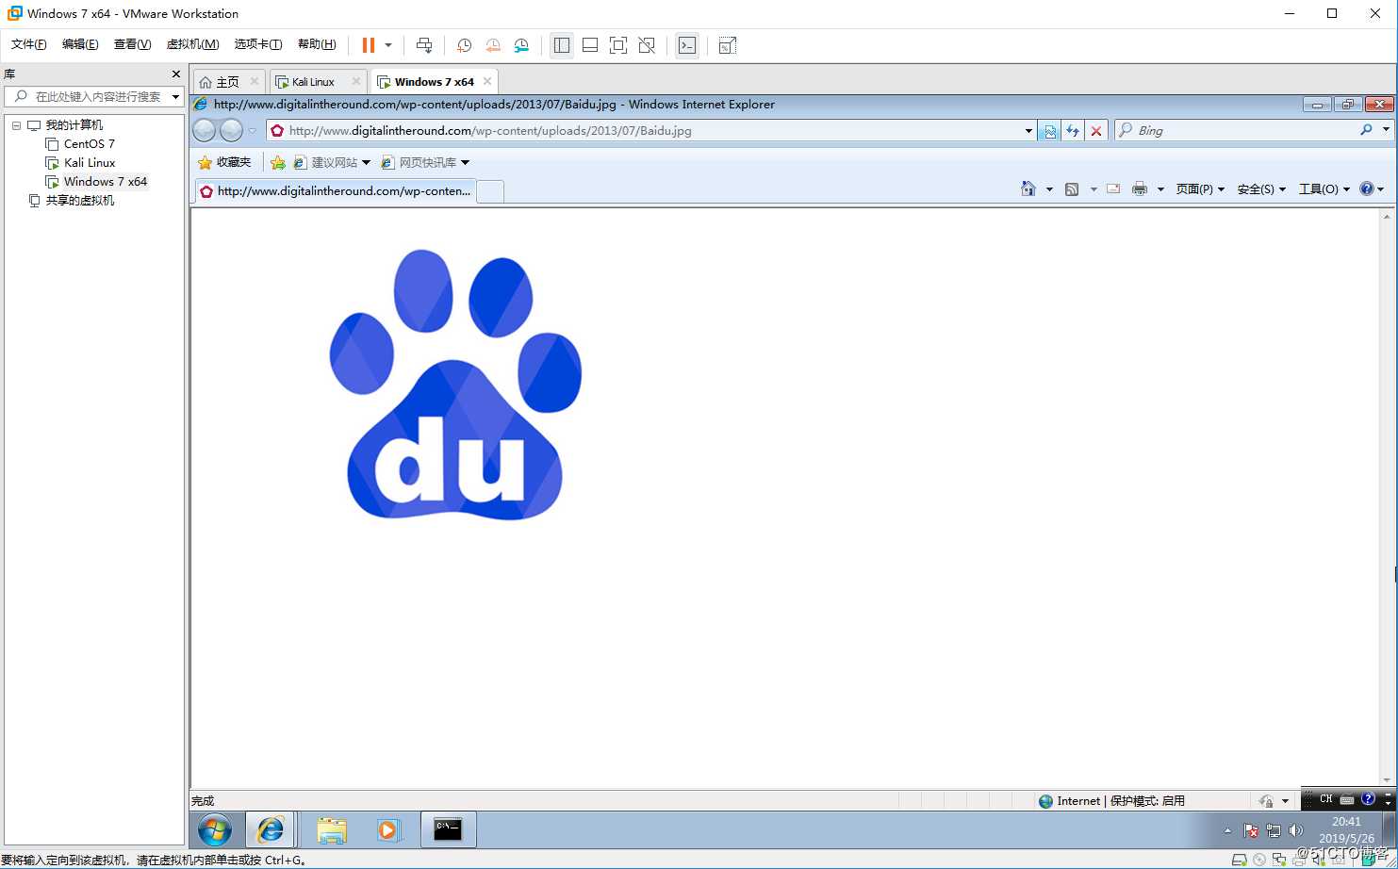
Task: Enter VMware full screen mode
Action: pyautogui.click(x=618, y=45)
